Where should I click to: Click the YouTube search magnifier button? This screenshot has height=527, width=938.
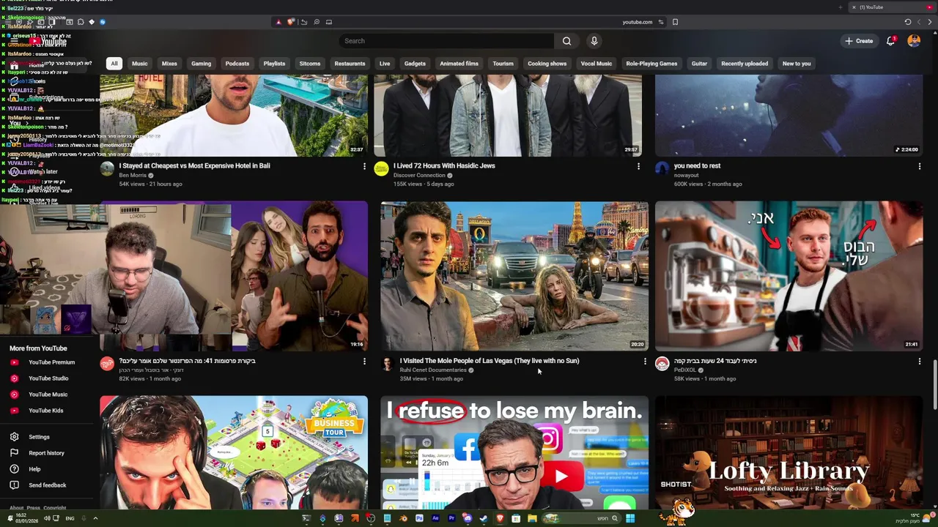pyautogui.click(x=566, y=41)
